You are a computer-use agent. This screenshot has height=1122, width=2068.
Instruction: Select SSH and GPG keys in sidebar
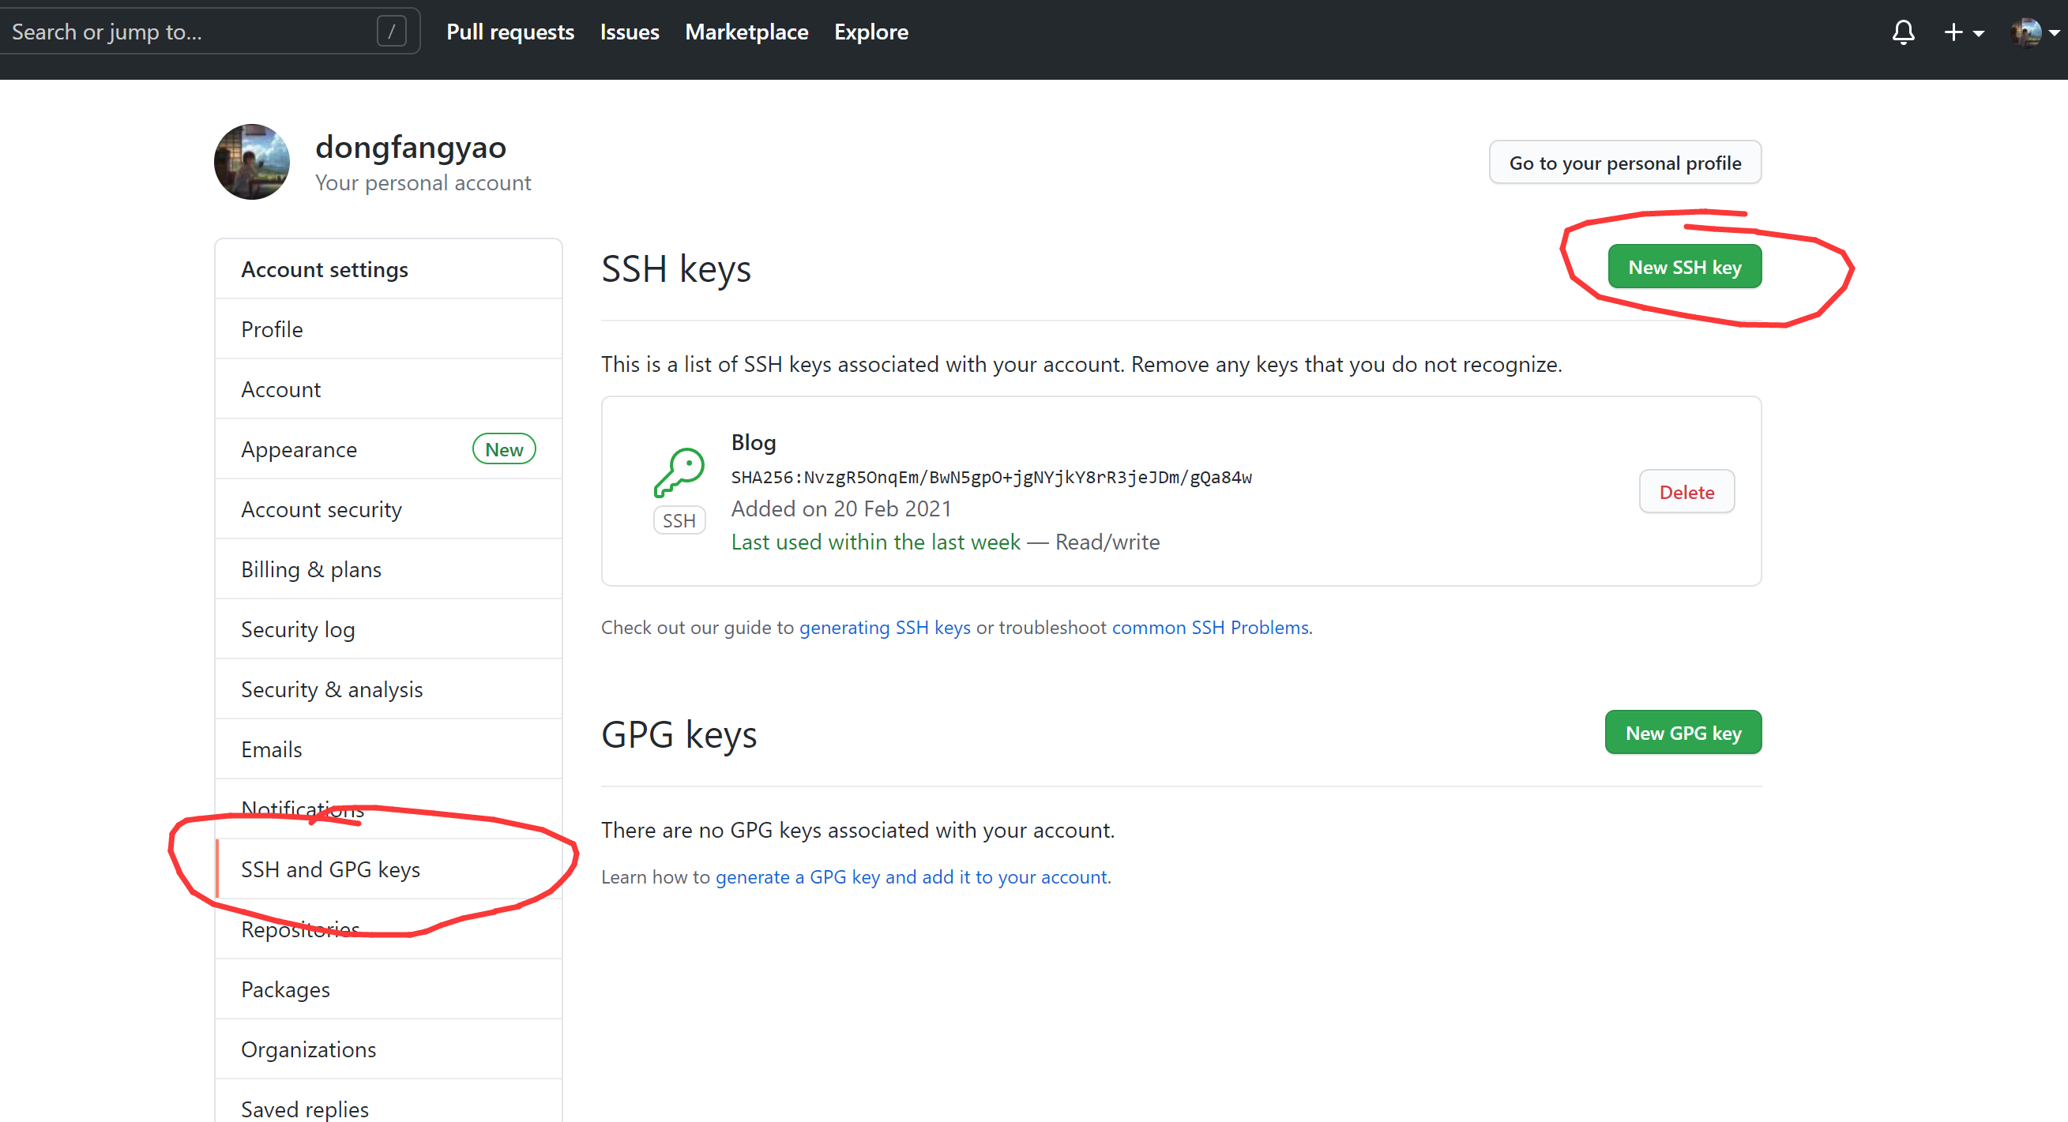pyautogui.click(x=389, y=869)
